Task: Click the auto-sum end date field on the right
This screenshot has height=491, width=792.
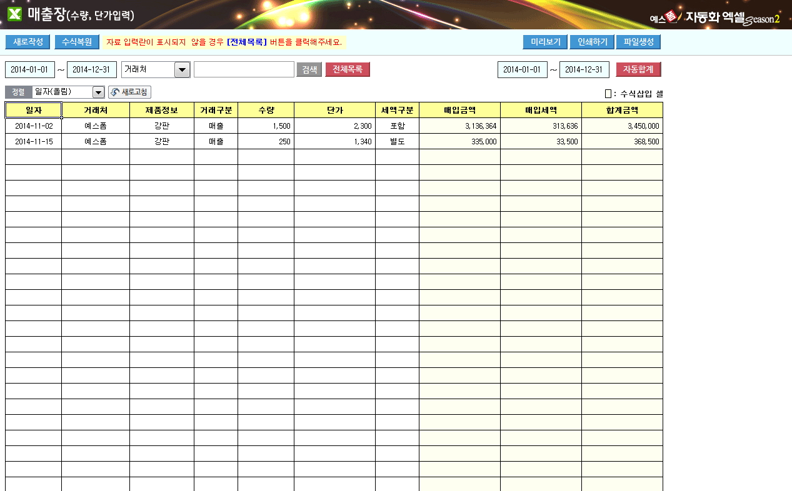Action: [584, 69]
